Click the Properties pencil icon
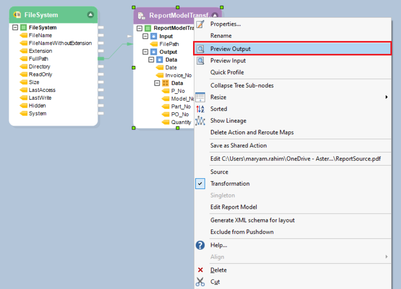 200,24
